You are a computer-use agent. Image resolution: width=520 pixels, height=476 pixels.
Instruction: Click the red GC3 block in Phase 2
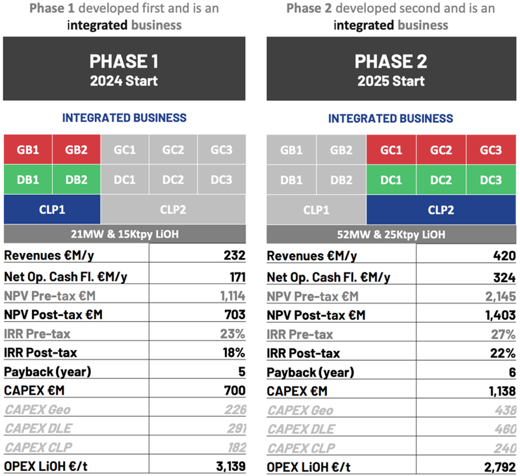click(x=491, y=150)
